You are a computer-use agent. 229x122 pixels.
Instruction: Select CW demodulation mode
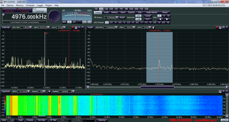coord(116,9)
